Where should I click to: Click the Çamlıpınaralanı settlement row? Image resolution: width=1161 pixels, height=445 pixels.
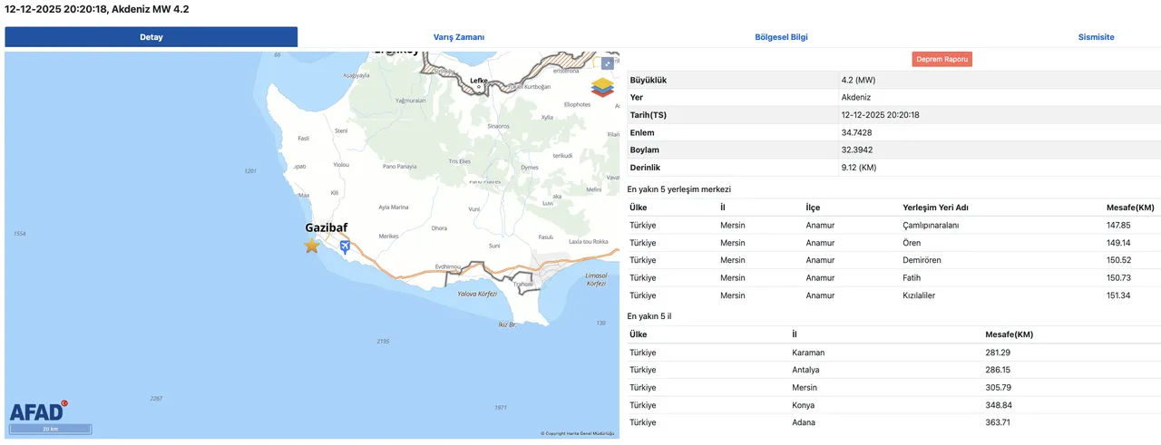931,225
